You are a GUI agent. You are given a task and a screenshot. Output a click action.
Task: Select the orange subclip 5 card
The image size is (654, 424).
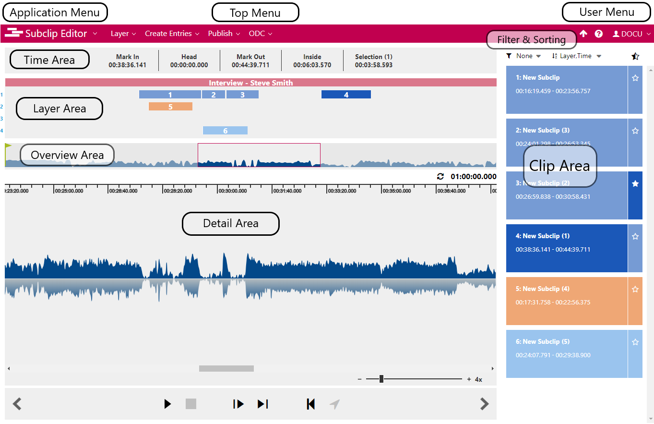point(566,301)
